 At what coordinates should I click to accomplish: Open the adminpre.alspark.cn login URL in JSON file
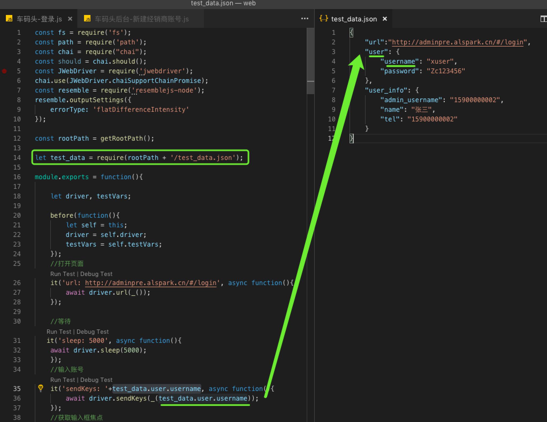pyautogui.click(x=458, y=42)
